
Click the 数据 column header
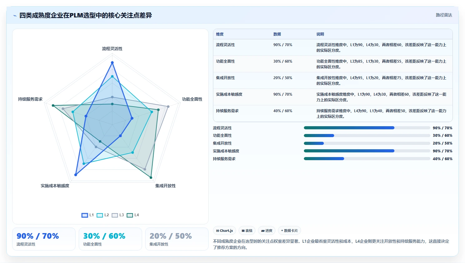[277, 34]
